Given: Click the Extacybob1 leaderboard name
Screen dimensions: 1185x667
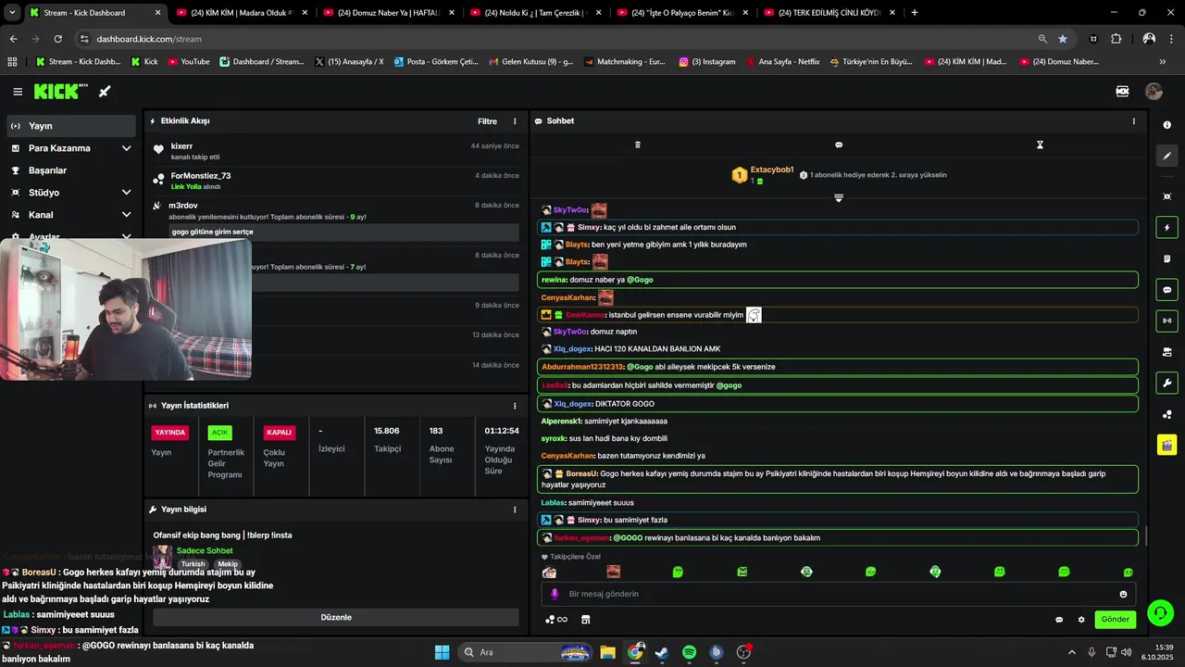Looking at the screenshot, I should coord(772,170).
